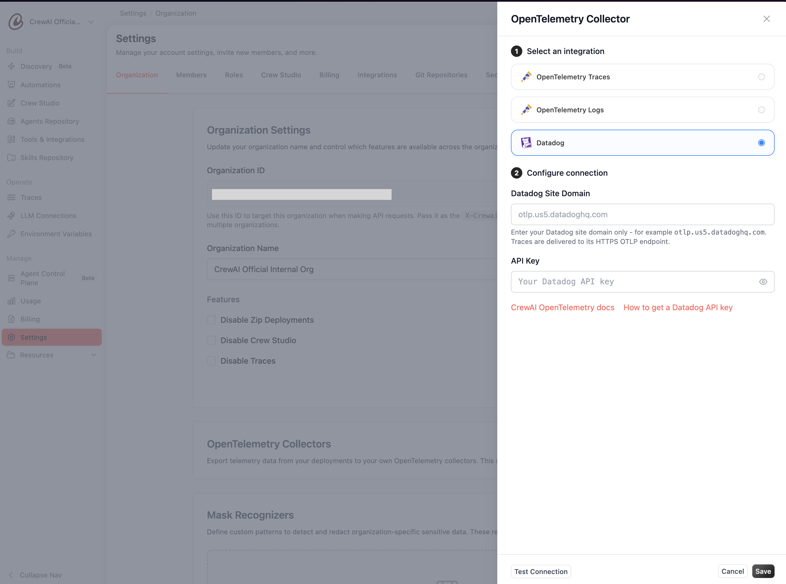Viewport: 786px width, 584px height.
Task: Click the Organization ID field
Action: 352,194
